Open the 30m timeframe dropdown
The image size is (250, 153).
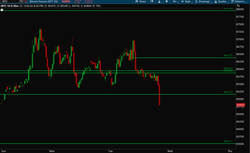[x=175, y=1]
